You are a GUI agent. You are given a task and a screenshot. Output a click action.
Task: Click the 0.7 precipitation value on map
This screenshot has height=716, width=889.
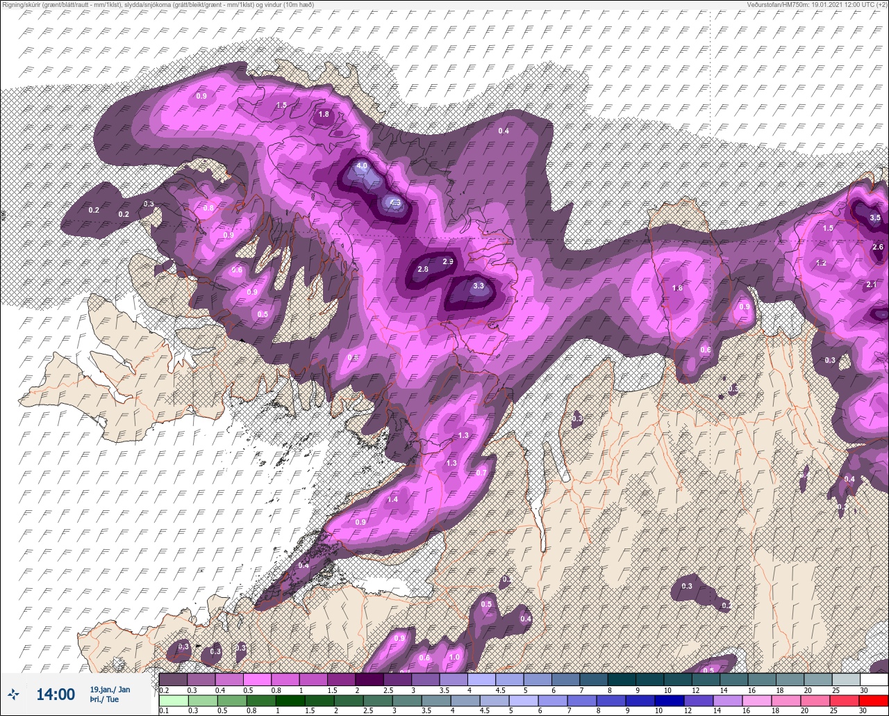pyautogui.click(x=481, y=473)
